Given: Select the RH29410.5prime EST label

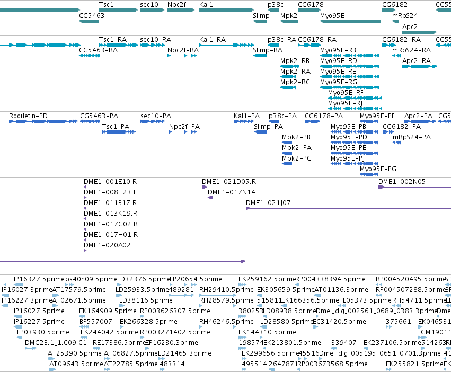Looking at the screenshot, I should (x=226, y=290).
